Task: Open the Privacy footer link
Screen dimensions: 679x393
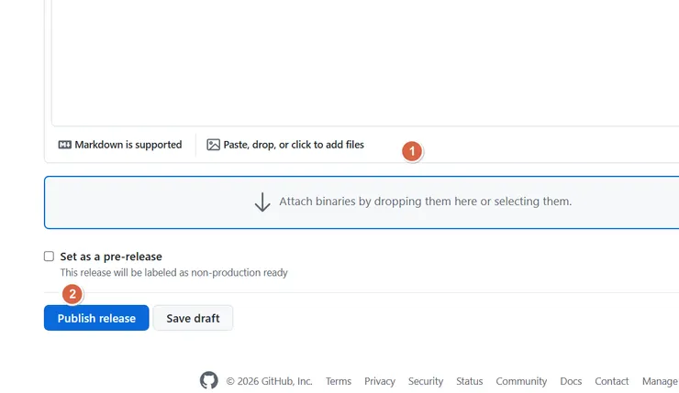Action: pyautogui.click(x=380, y=381)
